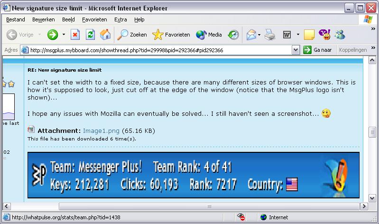Click the IE icon in title bar
This screenshot has width=379, height=224.
pos(6,8)
